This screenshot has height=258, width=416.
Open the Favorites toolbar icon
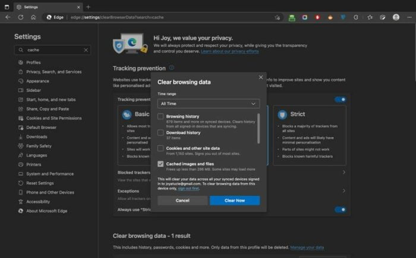click(x=370, y=17)
